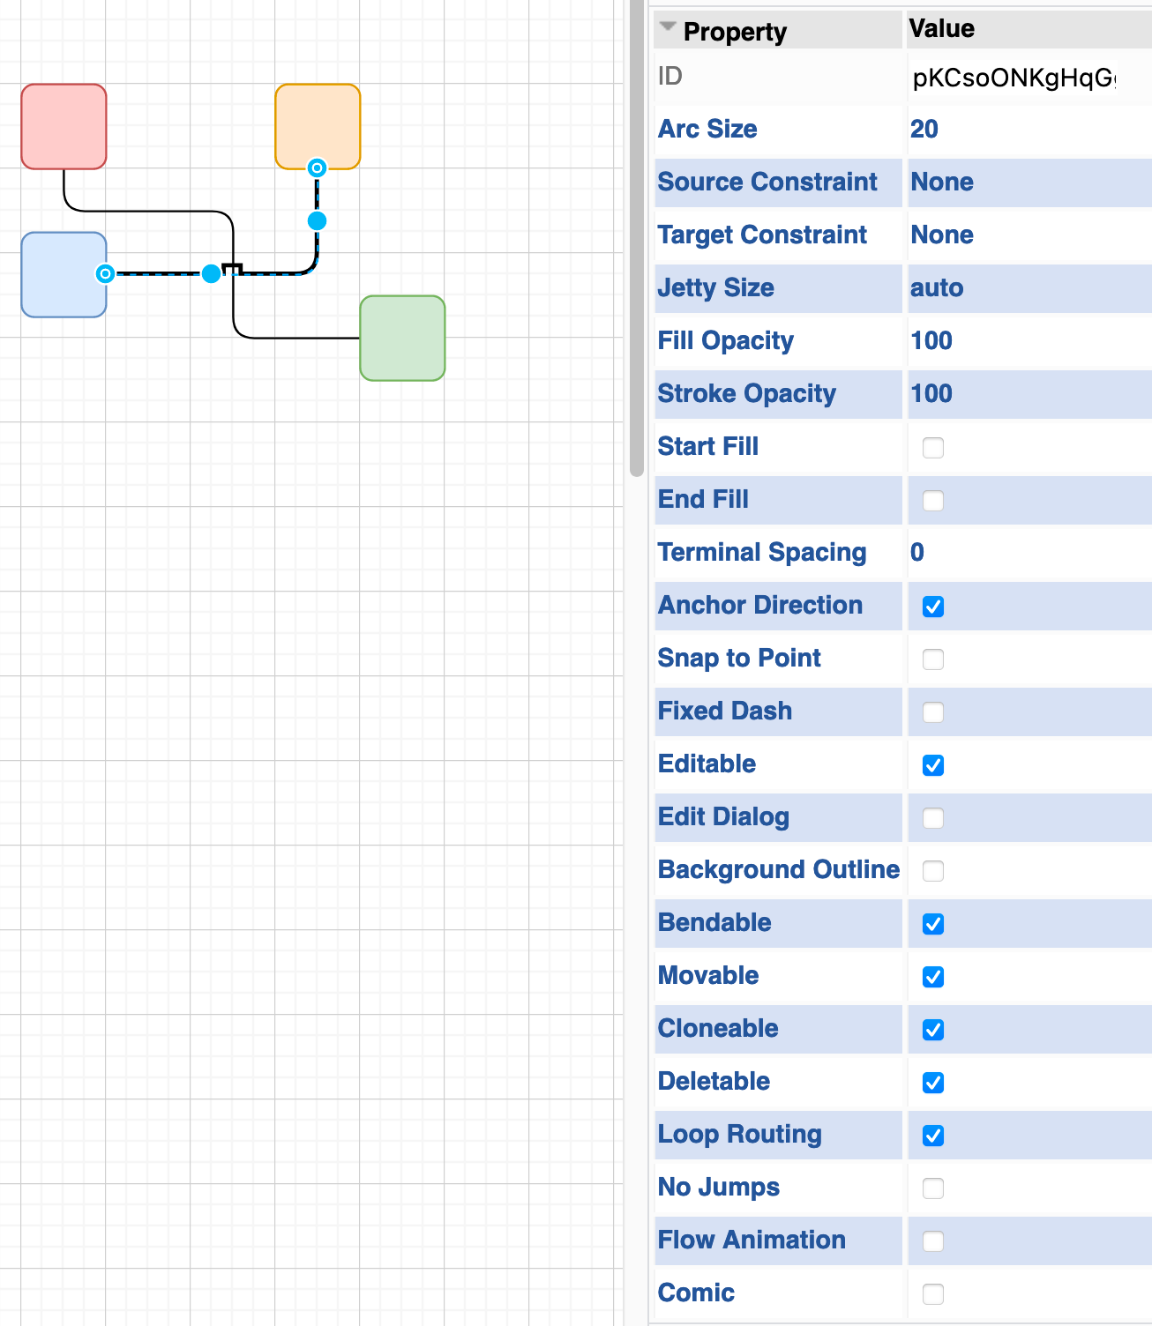Uncheck the Movable property
This screenshot has width=1152, height=1326.
click(932, 977)
